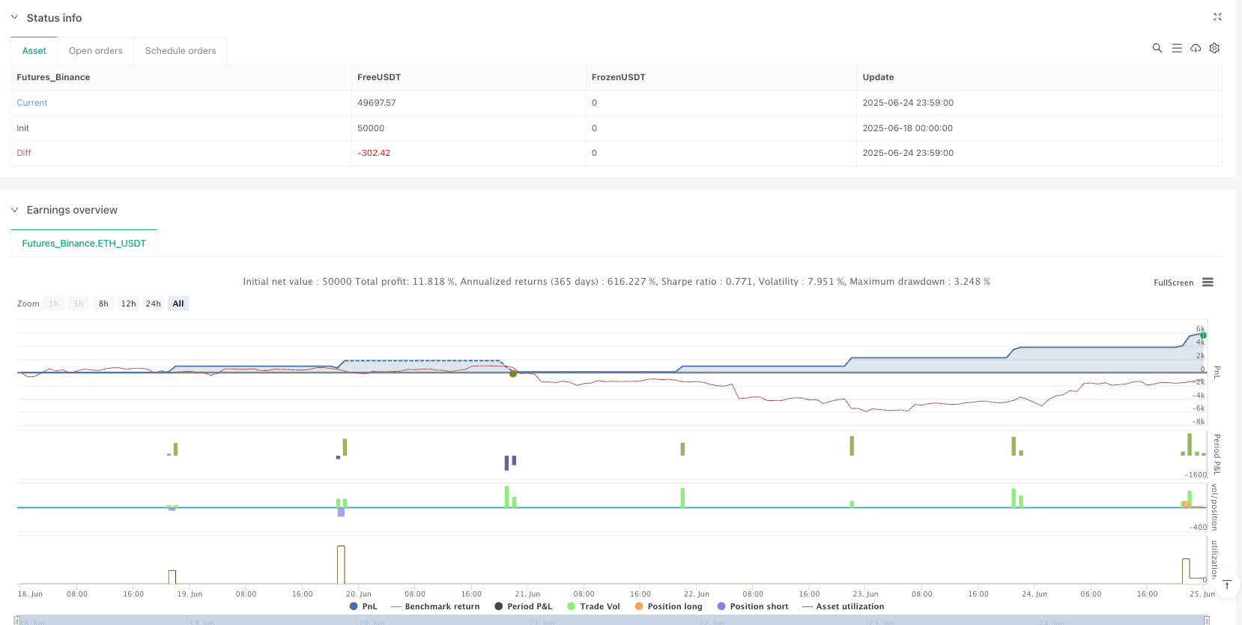Image resolution: width=1242 pixels, height=625 pixels.
Task: Click the FullScreen chart button
Action: click(1173, 283)
